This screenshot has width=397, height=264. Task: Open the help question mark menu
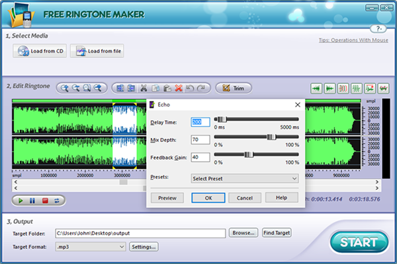[377, 29]
